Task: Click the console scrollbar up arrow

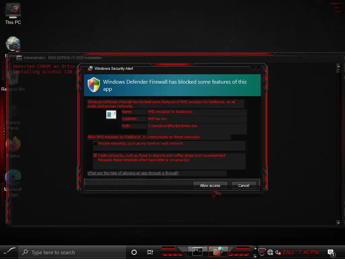Action: coord(338,66)
